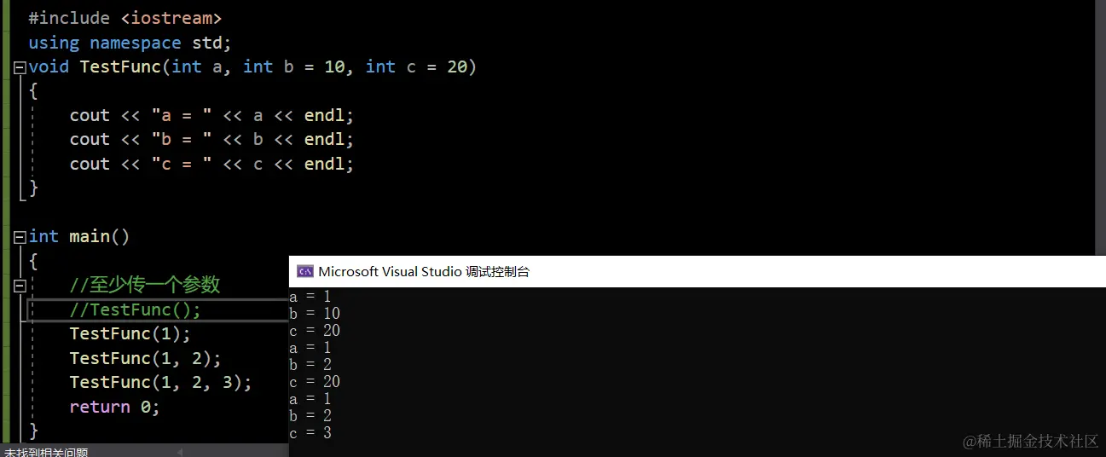The width and height of the screenshot is (1106, 457).
Task: Place cursor on #include <iostream> line
Action: (x=125, y=18)
